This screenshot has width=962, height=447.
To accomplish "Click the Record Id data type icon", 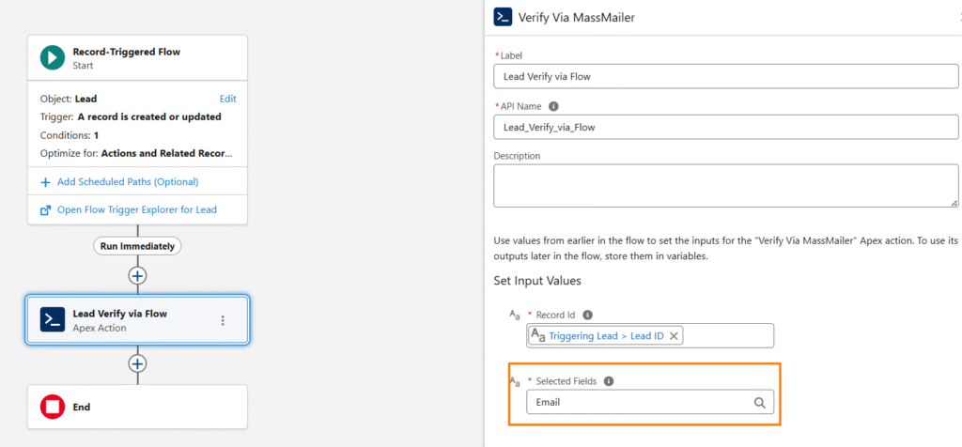I will click(513, 316).
